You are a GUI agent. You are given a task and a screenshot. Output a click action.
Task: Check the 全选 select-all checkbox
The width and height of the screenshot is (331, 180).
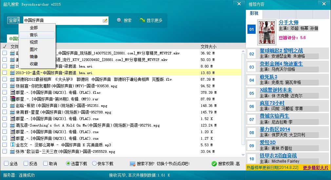tap(6, 163)
